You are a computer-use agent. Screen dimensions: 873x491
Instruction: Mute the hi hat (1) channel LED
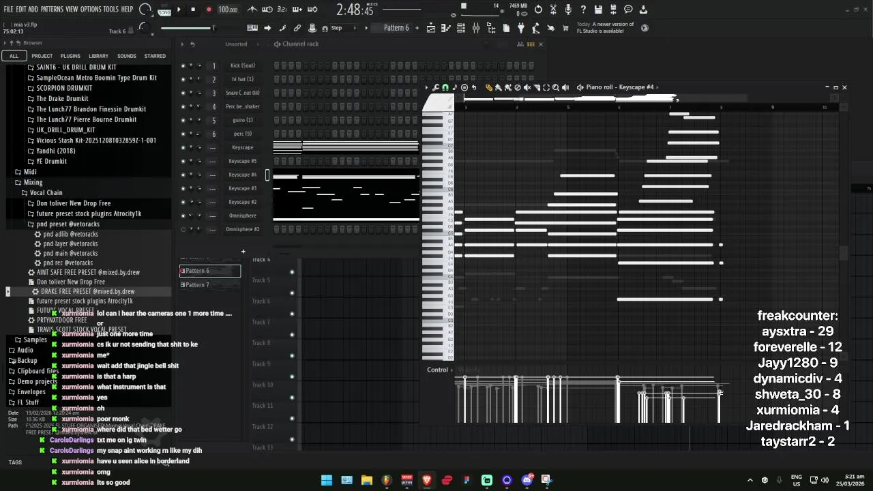tap(183, 80)
